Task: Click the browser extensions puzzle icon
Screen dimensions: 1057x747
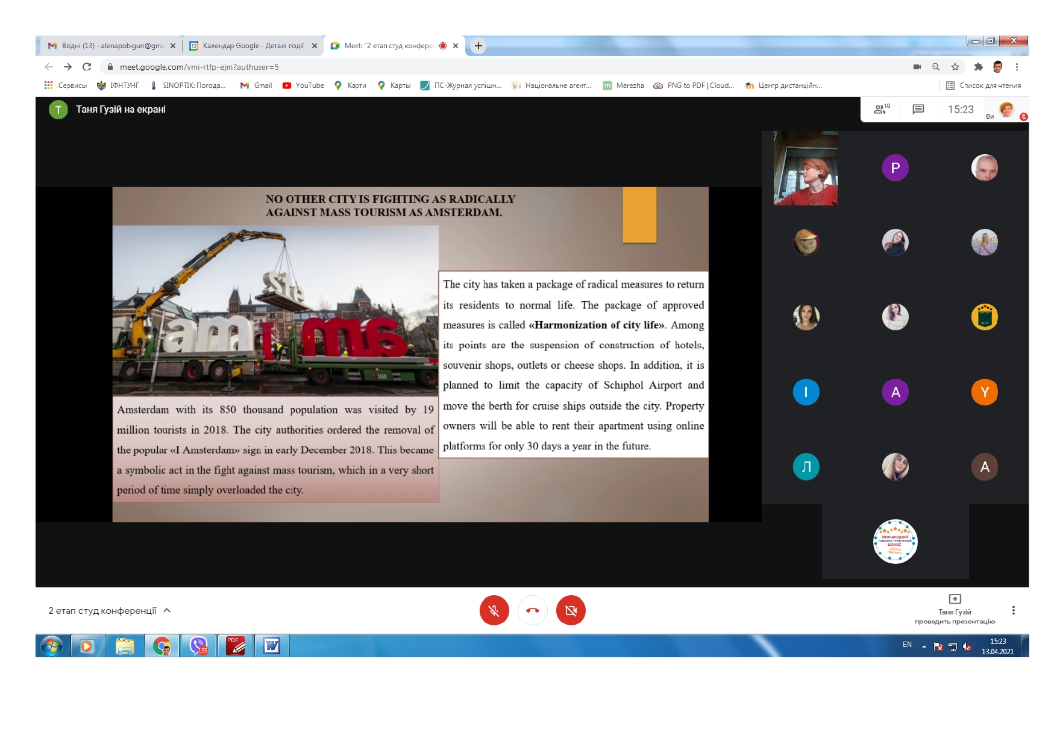Action: click(978, 67)
